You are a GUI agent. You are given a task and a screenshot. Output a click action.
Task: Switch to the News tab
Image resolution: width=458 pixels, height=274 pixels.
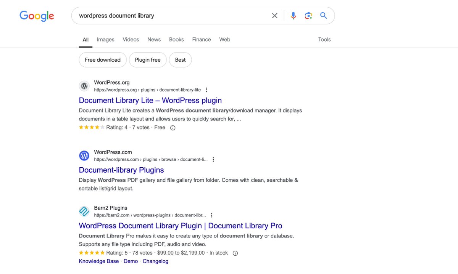pos(154,39)
